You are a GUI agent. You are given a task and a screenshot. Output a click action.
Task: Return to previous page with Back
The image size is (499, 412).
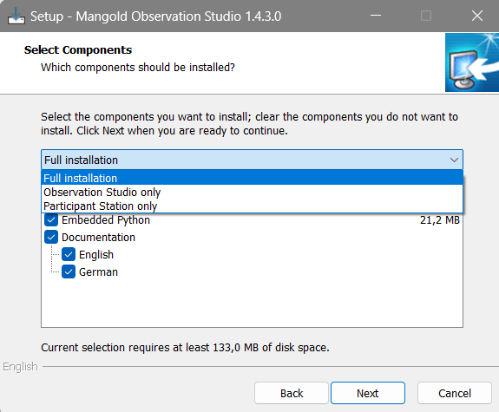(292, 393)
